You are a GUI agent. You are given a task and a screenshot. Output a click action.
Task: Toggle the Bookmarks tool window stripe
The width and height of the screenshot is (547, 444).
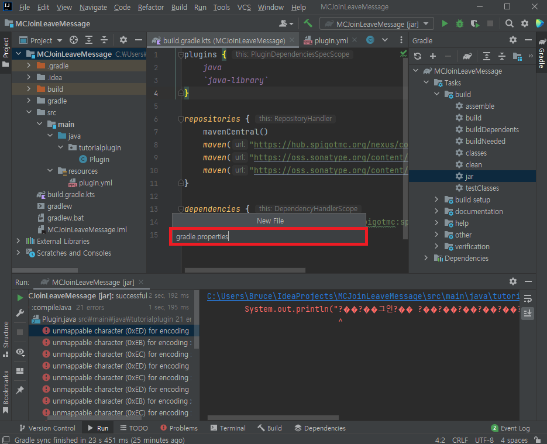point(6,391)
